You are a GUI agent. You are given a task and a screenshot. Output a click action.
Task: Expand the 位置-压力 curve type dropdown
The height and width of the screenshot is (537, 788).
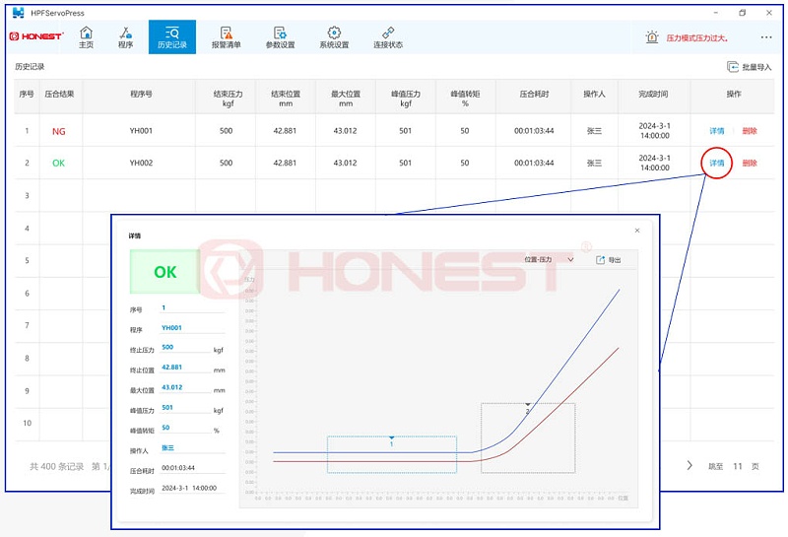(x=549, y=259)
